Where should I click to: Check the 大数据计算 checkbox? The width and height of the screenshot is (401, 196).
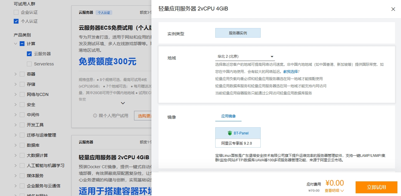22,155
